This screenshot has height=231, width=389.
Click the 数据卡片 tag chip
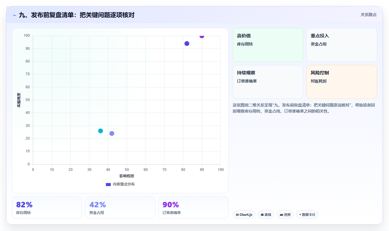(307, 215)
